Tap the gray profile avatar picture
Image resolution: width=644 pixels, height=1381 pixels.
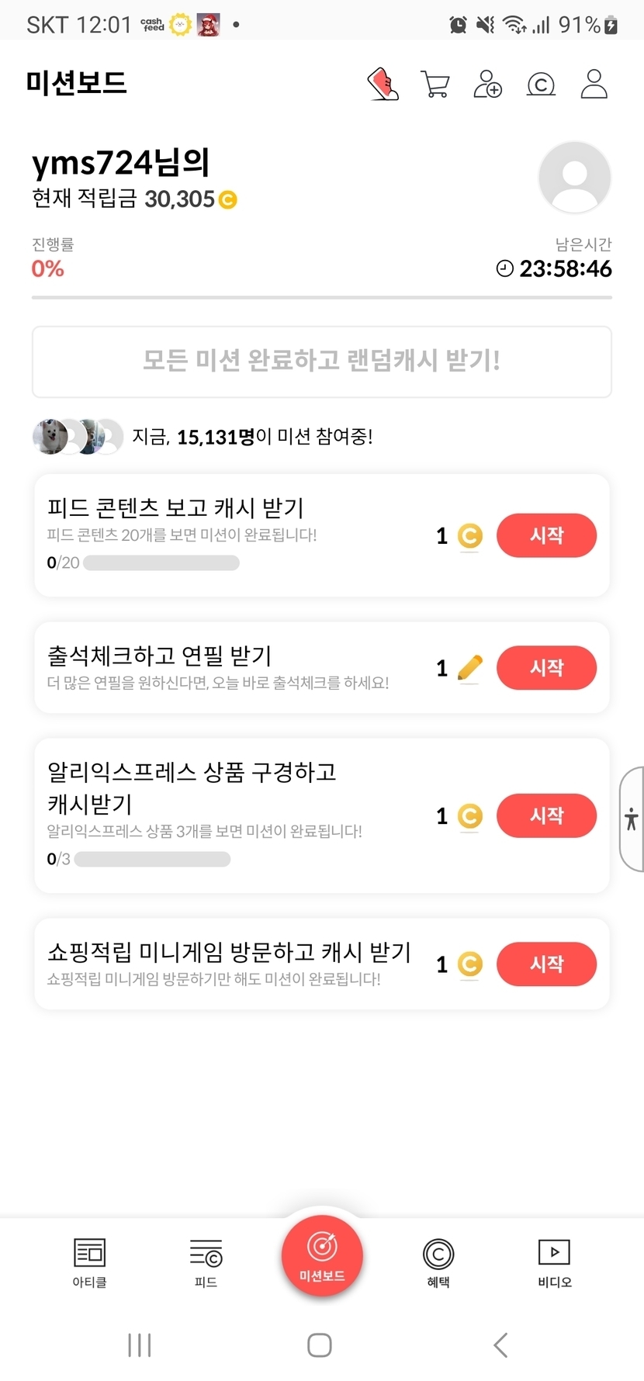tap(574, 178)
